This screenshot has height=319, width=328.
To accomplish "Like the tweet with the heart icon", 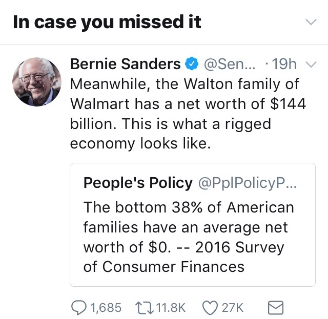I will pyautogui.click(x=211, y=307).
